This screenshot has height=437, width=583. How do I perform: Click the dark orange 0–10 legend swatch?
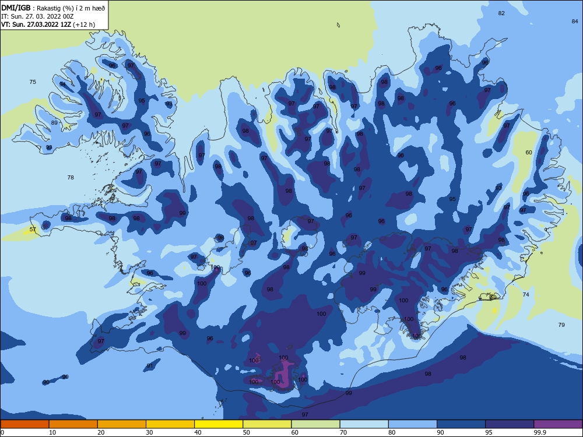coord(24,424)
